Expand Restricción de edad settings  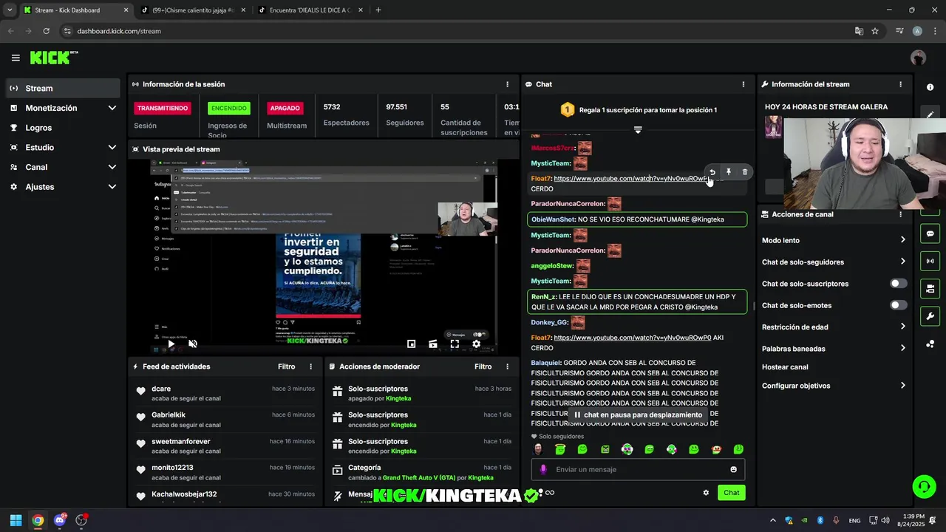[x=902, y=327]
